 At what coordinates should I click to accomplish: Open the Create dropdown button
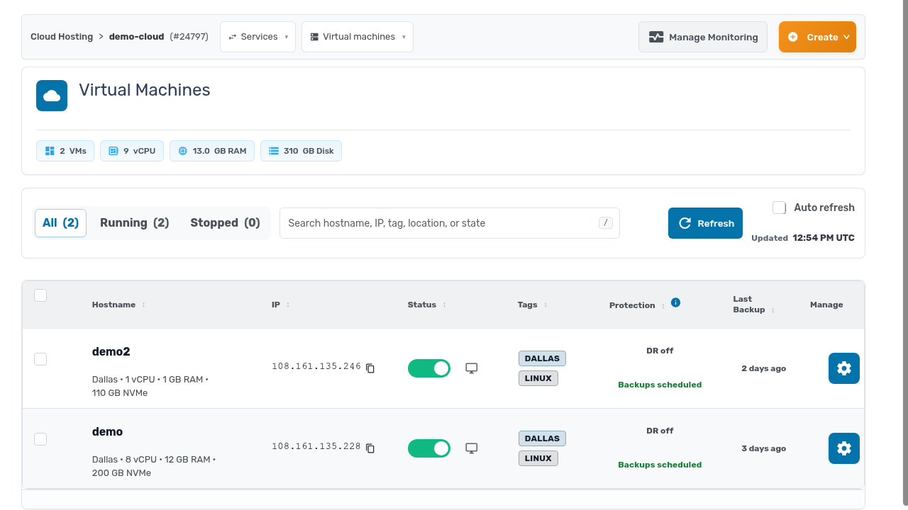tap(817, 37)
